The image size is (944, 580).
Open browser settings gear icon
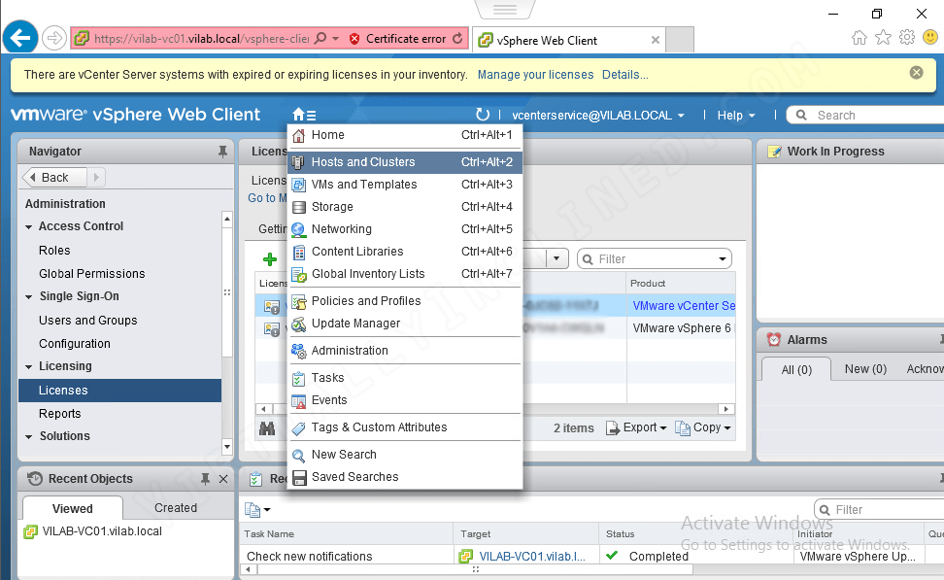coord(907,37)
